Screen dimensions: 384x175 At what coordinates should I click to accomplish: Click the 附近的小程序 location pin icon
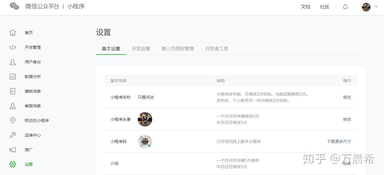click(x=13, y=120)
